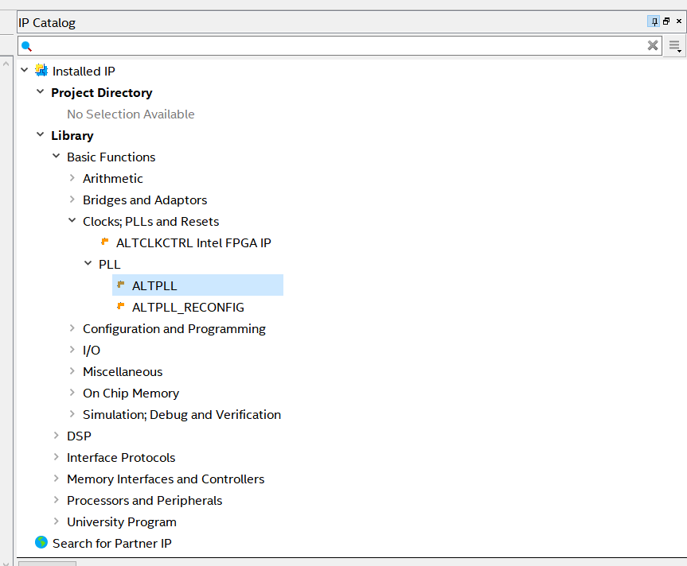Click the search magnifier icon
This screenshot has height=566, width=687.
[x=26, y=46]
